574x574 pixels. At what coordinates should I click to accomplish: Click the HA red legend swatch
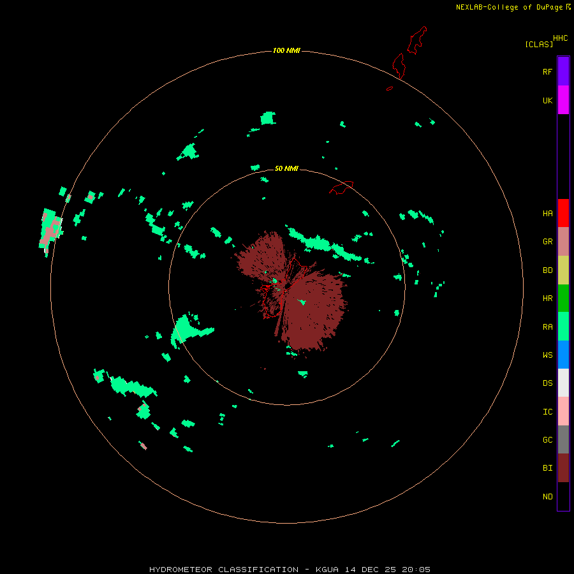pyautogui.click(x=563, y=213)
